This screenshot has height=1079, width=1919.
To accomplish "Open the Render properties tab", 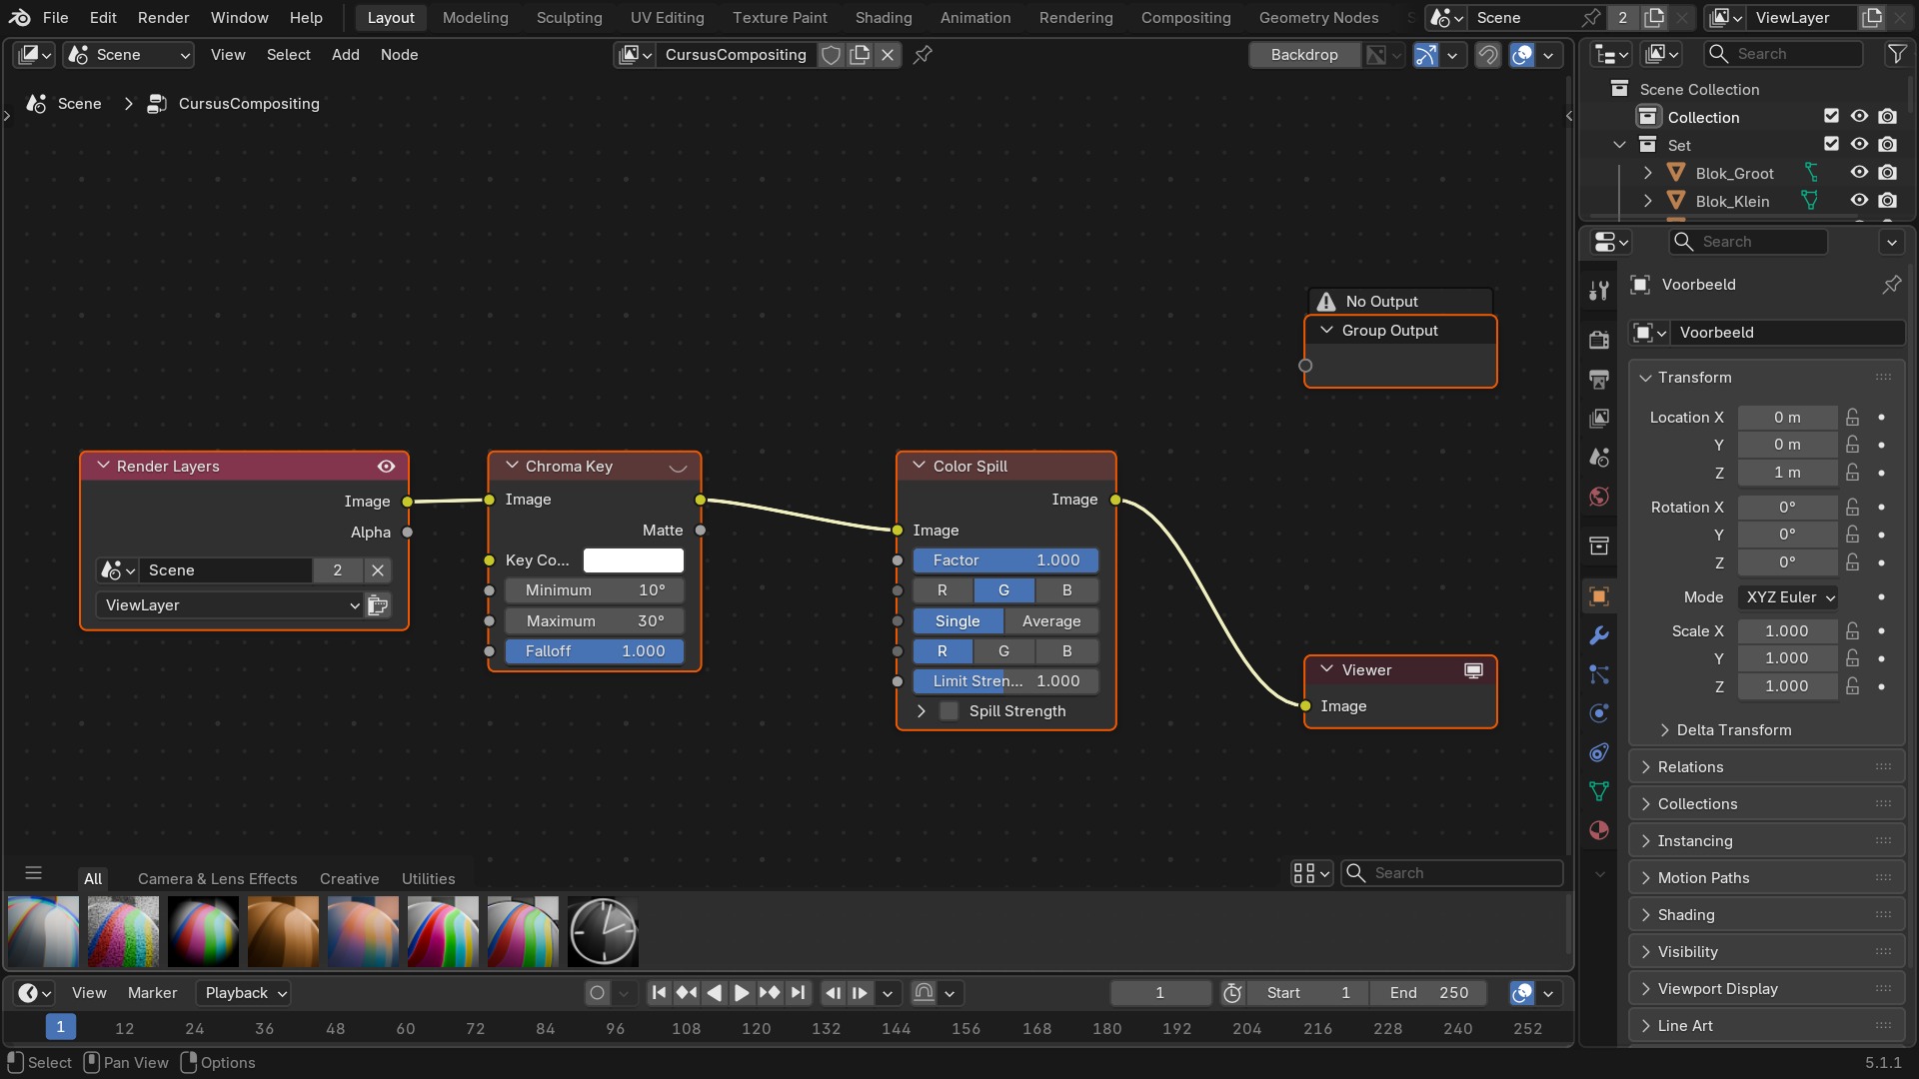I will pyautogui.click(x=1599, y=340).
